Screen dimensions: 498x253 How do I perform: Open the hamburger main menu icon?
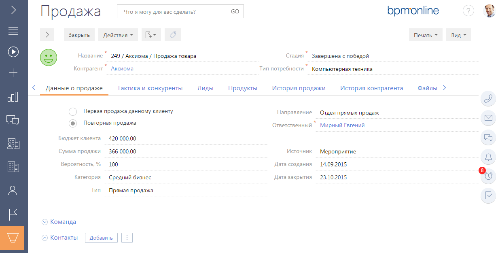coord(13,31)
